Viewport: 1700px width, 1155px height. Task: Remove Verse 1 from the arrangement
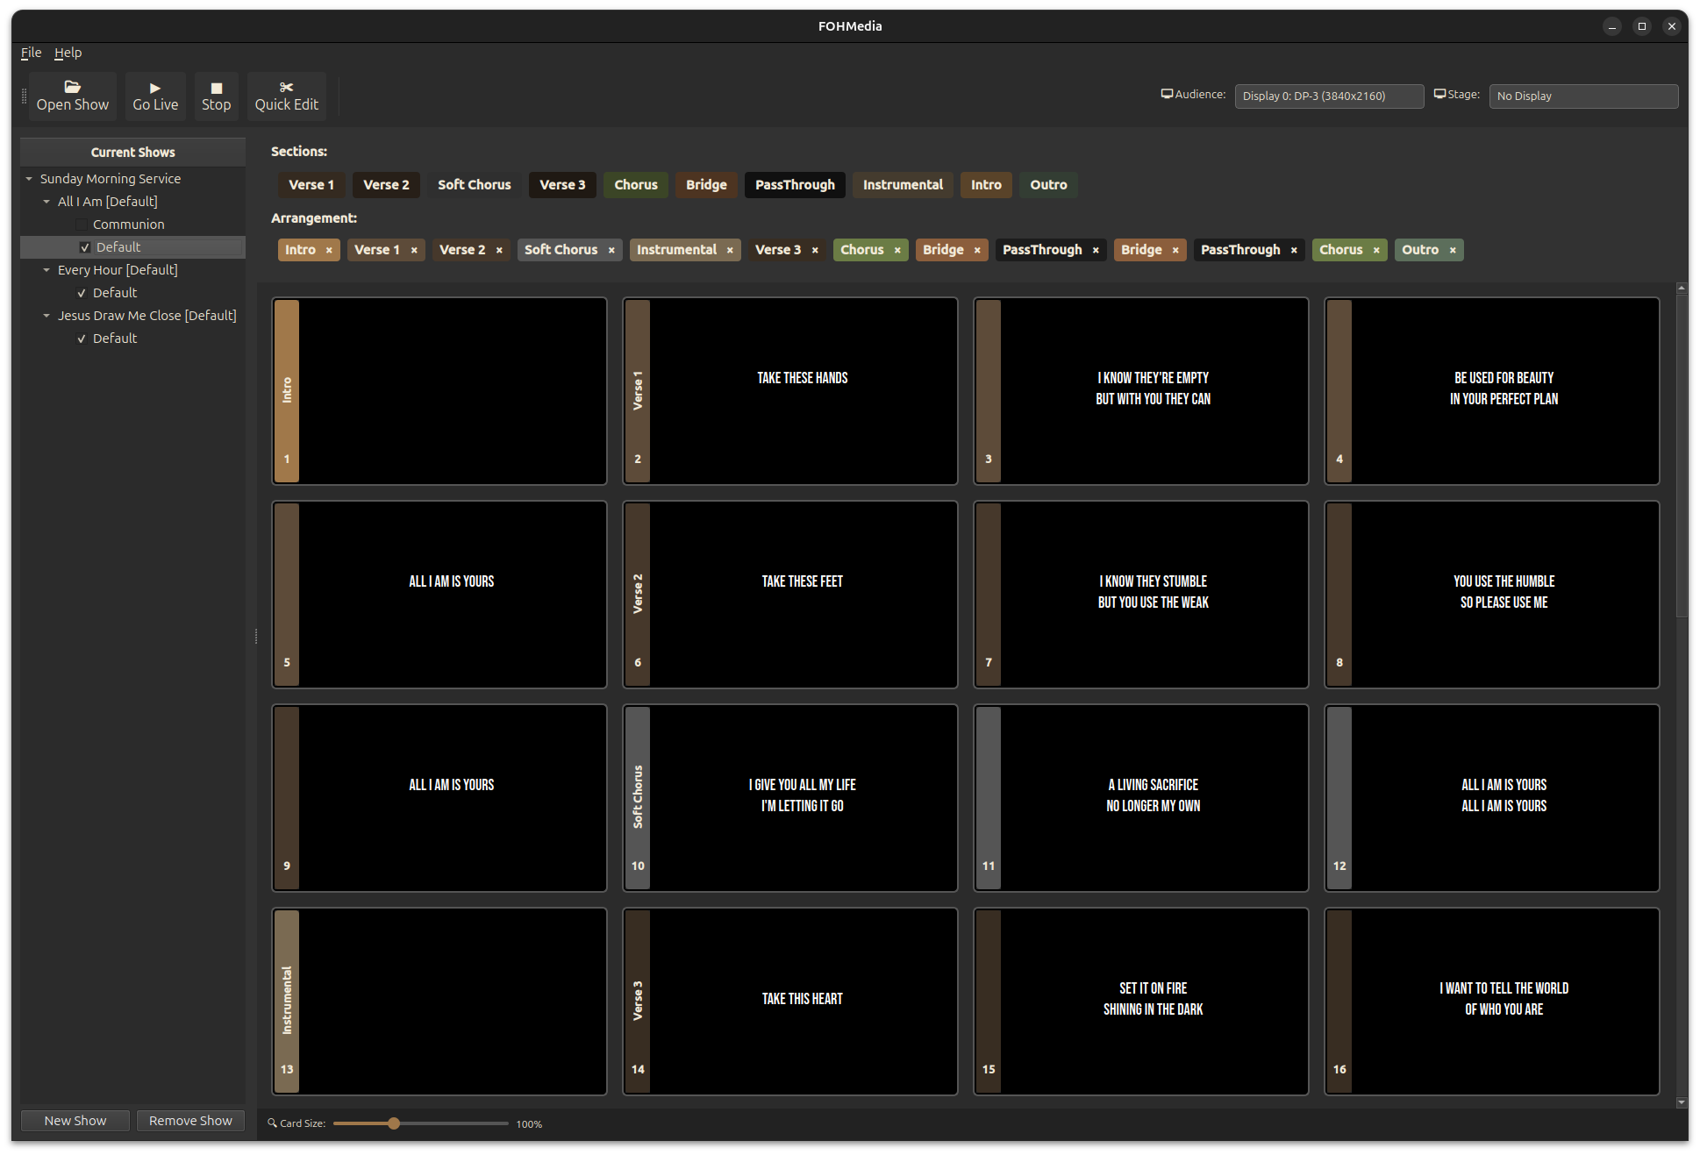[x=414, y=250]
